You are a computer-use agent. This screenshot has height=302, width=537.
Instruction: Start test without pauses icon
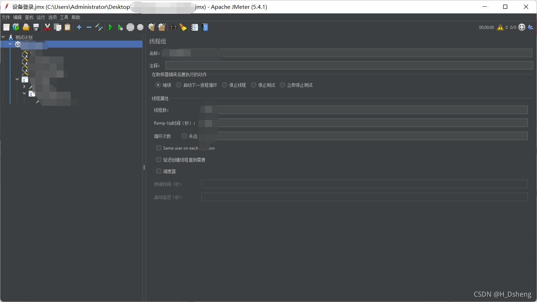[x=120, y=27]
